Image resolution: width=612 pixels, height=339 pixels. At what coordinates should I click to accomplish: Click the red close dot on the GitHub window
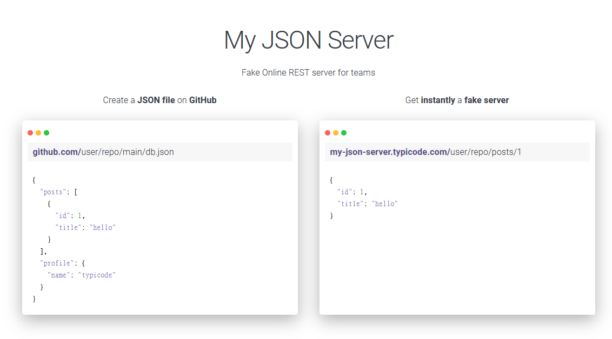point(30,132)
